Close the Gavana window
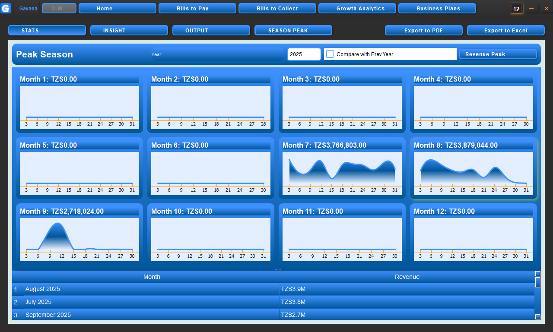Screen dimensions: 553x332 (546, 8)
